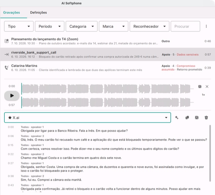Select the Planeamento do lançamento do T4 recording

pyautogui.click(x=107, y=41)
